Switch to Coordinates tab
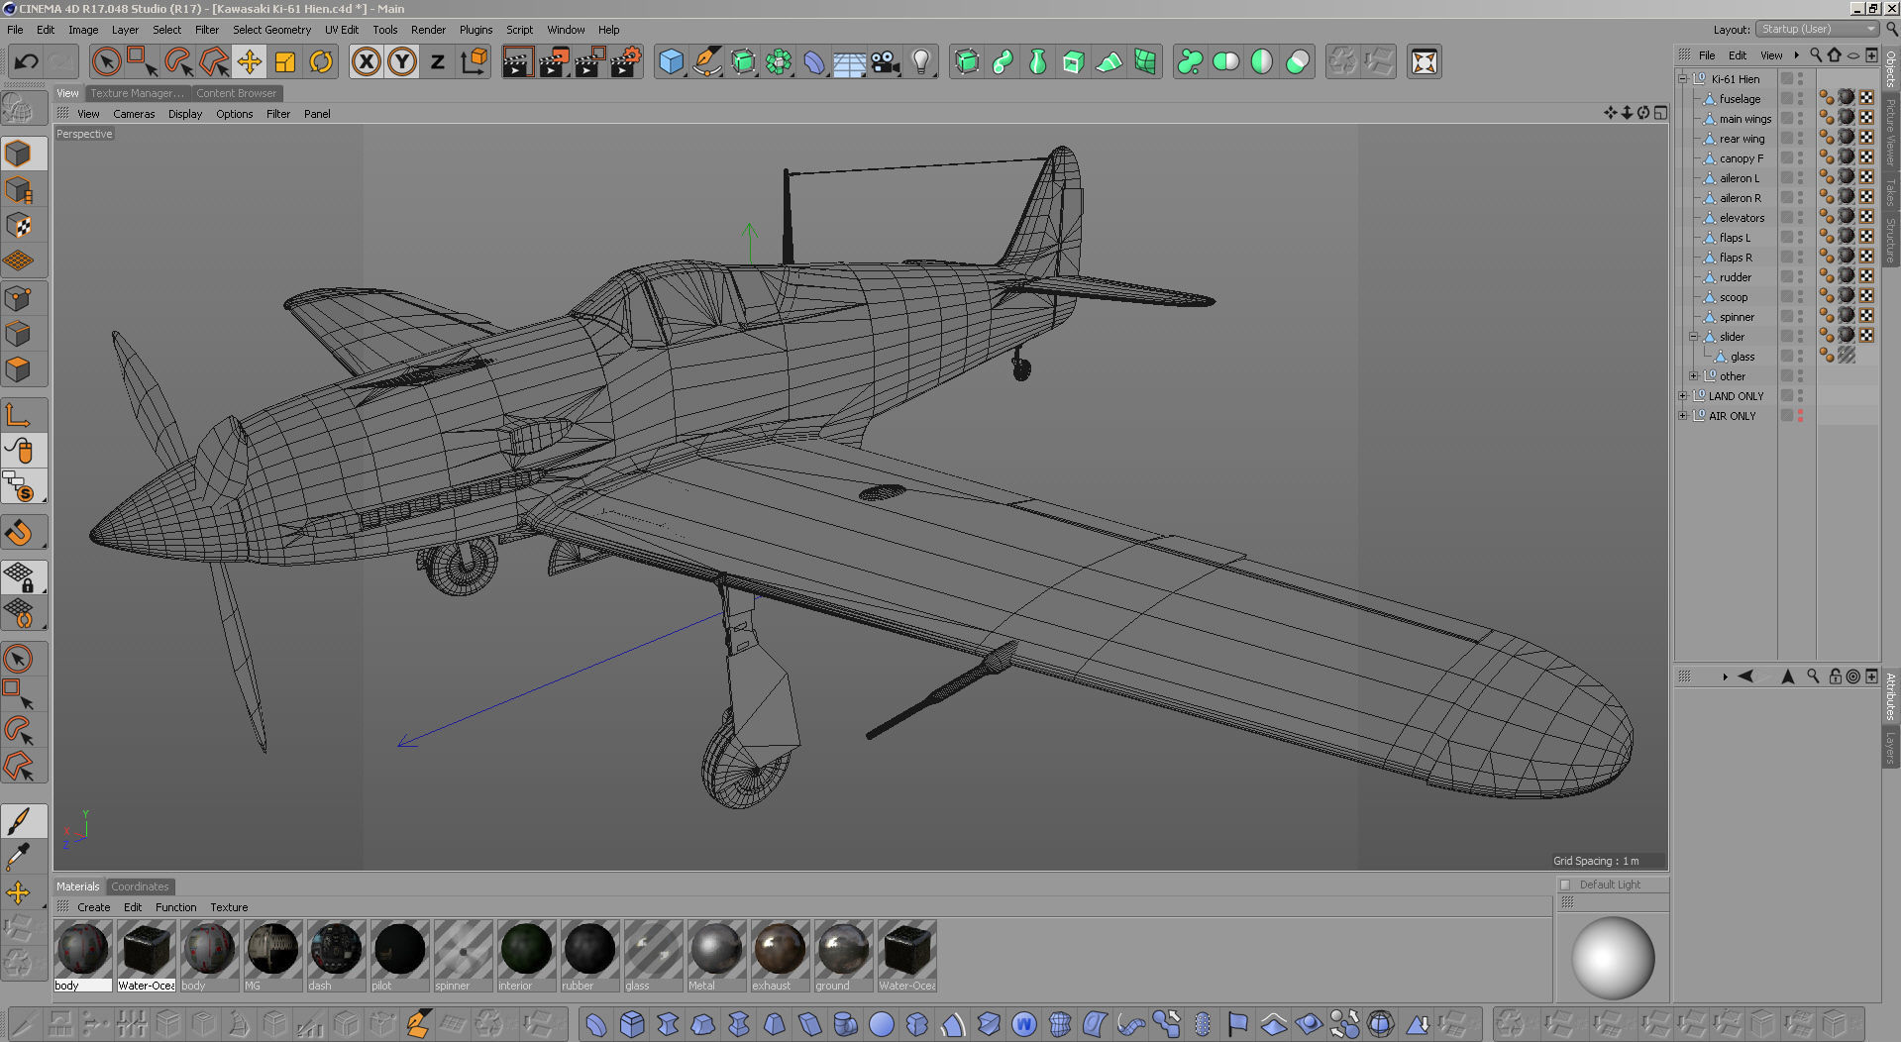 point(140,886)
